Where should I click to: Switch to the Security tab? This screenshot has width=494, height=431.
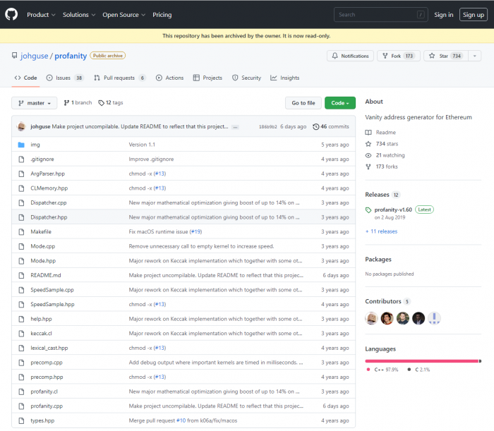(x=247, y=78)
